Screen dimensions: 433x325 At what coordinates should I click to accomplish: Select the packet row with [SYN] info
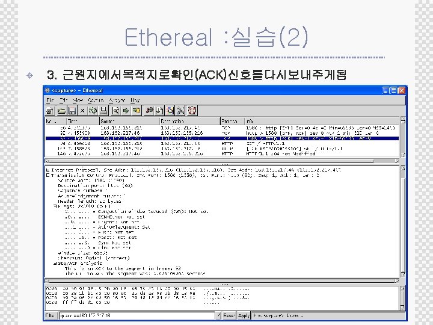coord(222,128)
